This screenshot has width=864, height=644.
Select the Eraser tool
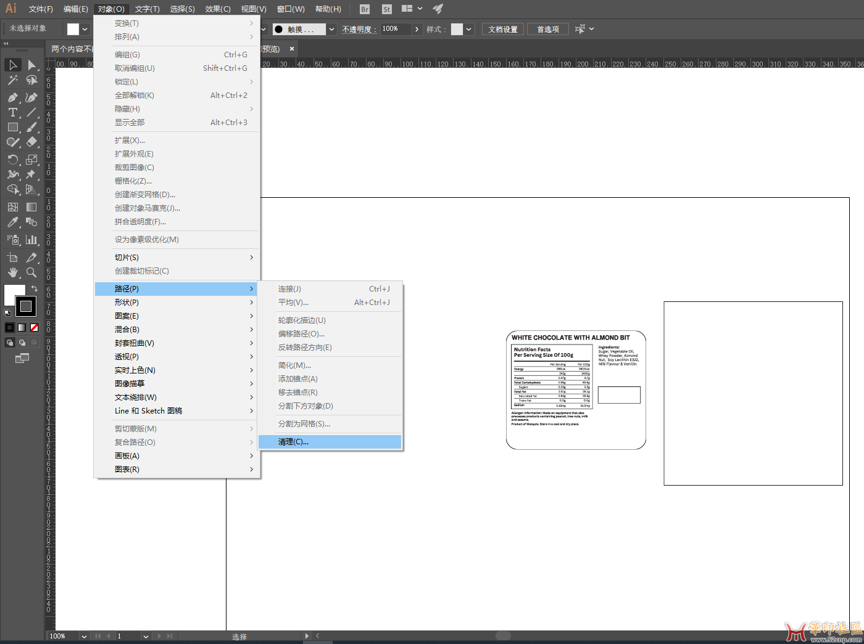(31, 142)
